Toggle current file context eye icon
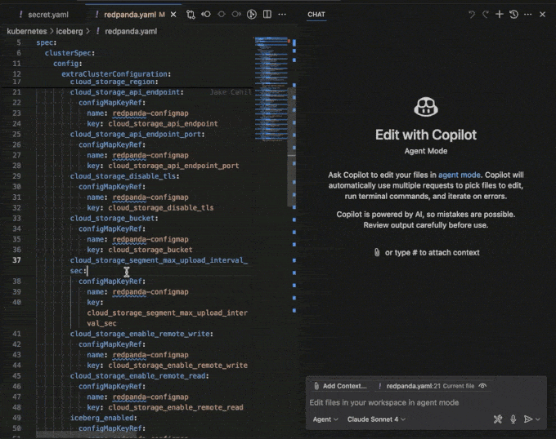The width and height of the screenshot is (556, 439). click(x=482, y=386)
